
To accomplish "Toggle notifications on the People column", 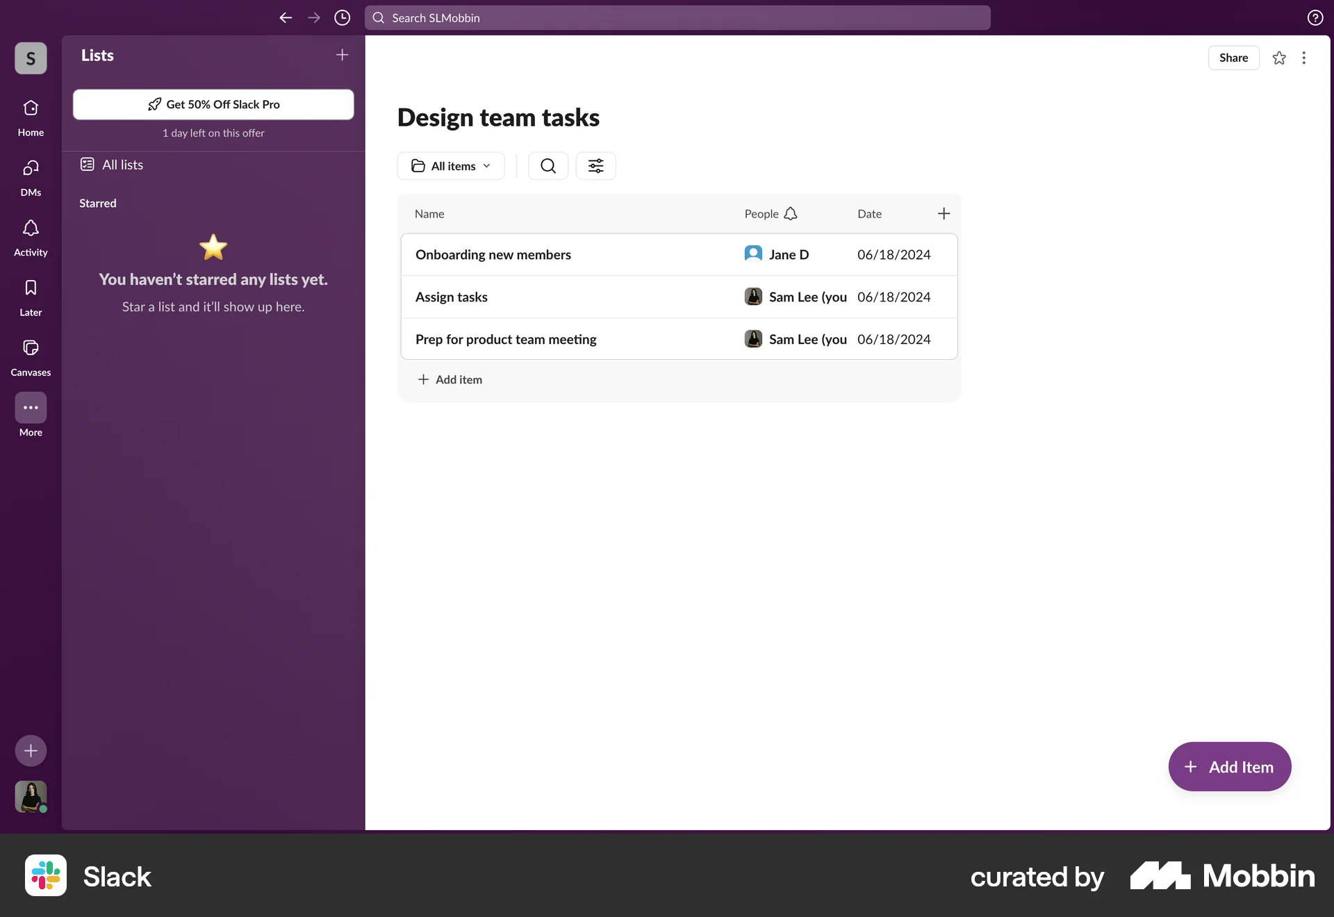I will (791, 213).
